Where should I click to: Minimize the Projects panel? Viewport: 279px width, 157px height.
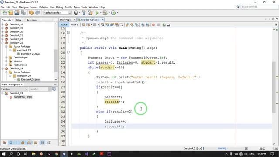pos(55,20)
